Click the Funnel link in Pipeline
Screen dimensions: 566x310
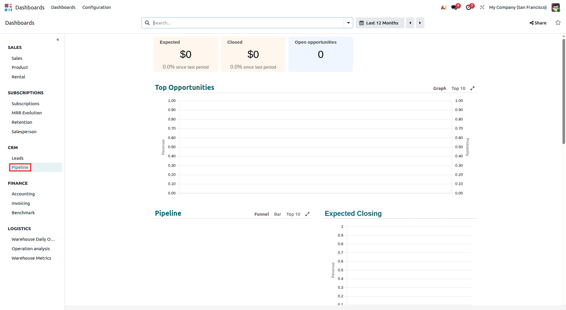click(261, 214)
